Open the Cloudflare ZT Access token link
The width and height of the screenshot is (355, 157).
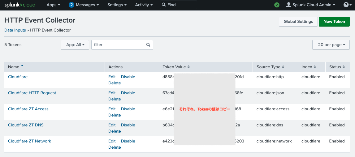(28, 109)
